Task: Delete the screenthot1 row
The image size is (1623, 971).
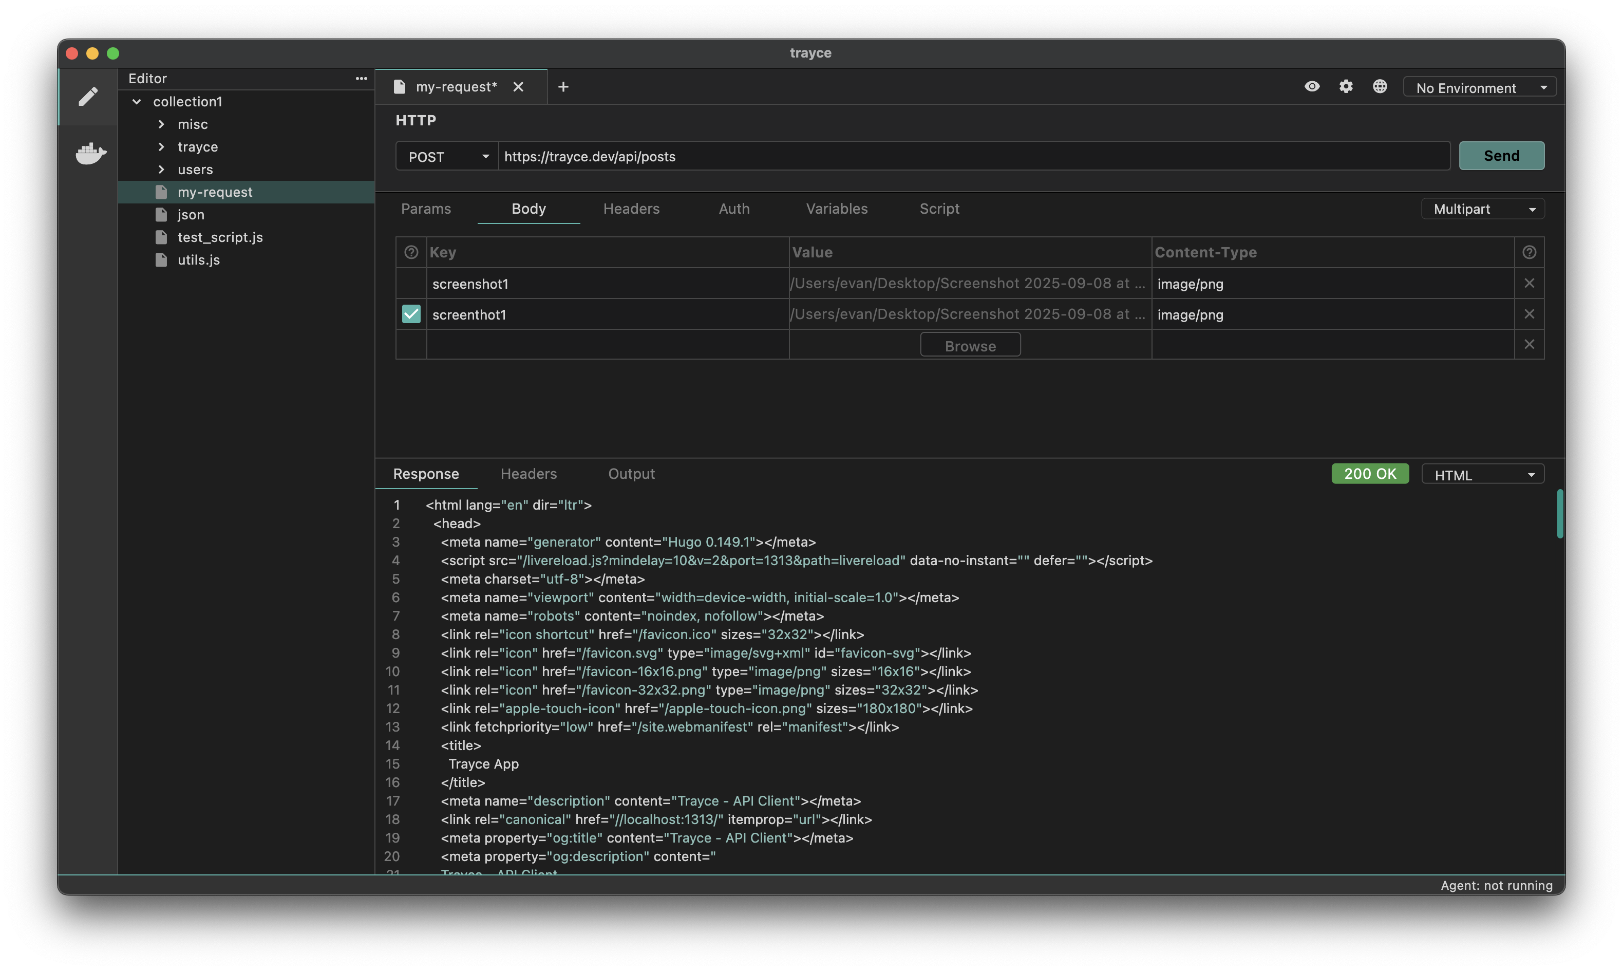Action: (x=1529, y=314)
